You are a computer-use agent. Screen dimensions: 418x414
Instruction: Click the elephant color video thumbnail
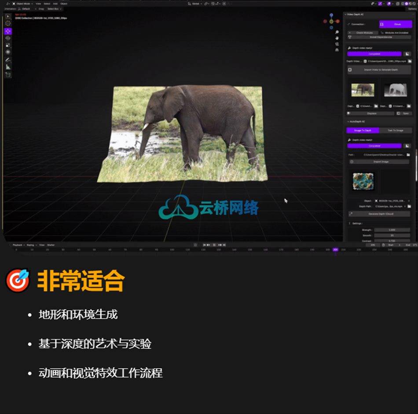tap(363, 90)
